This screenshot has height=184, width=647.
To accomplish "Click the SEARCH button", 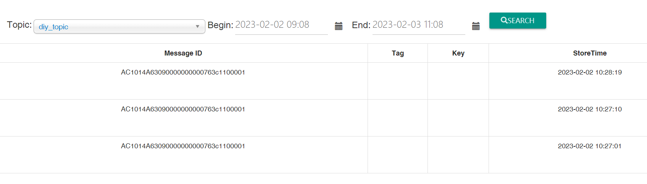I will [x=518, y=21].
